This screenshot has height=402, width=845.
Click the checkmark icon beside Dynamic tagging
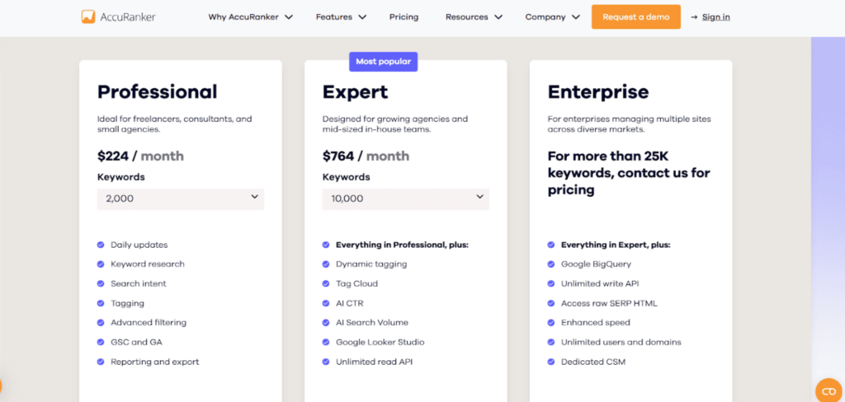click(326, 264)
